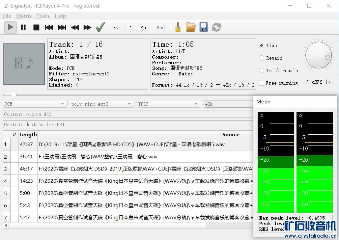
Task: Open the TPDF shaper dropdown
Action: click(x=169, y=104)
